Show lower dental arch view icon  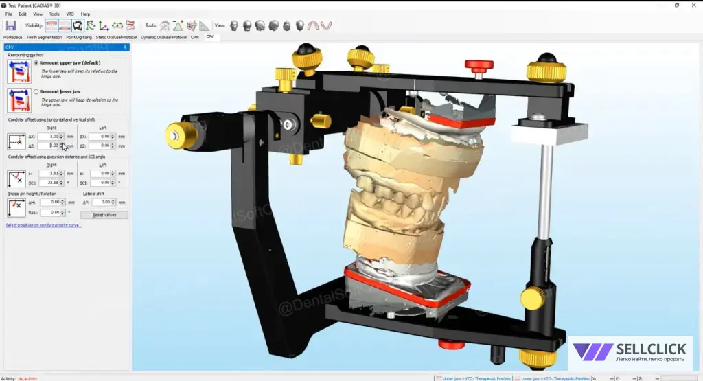point(327,26)
